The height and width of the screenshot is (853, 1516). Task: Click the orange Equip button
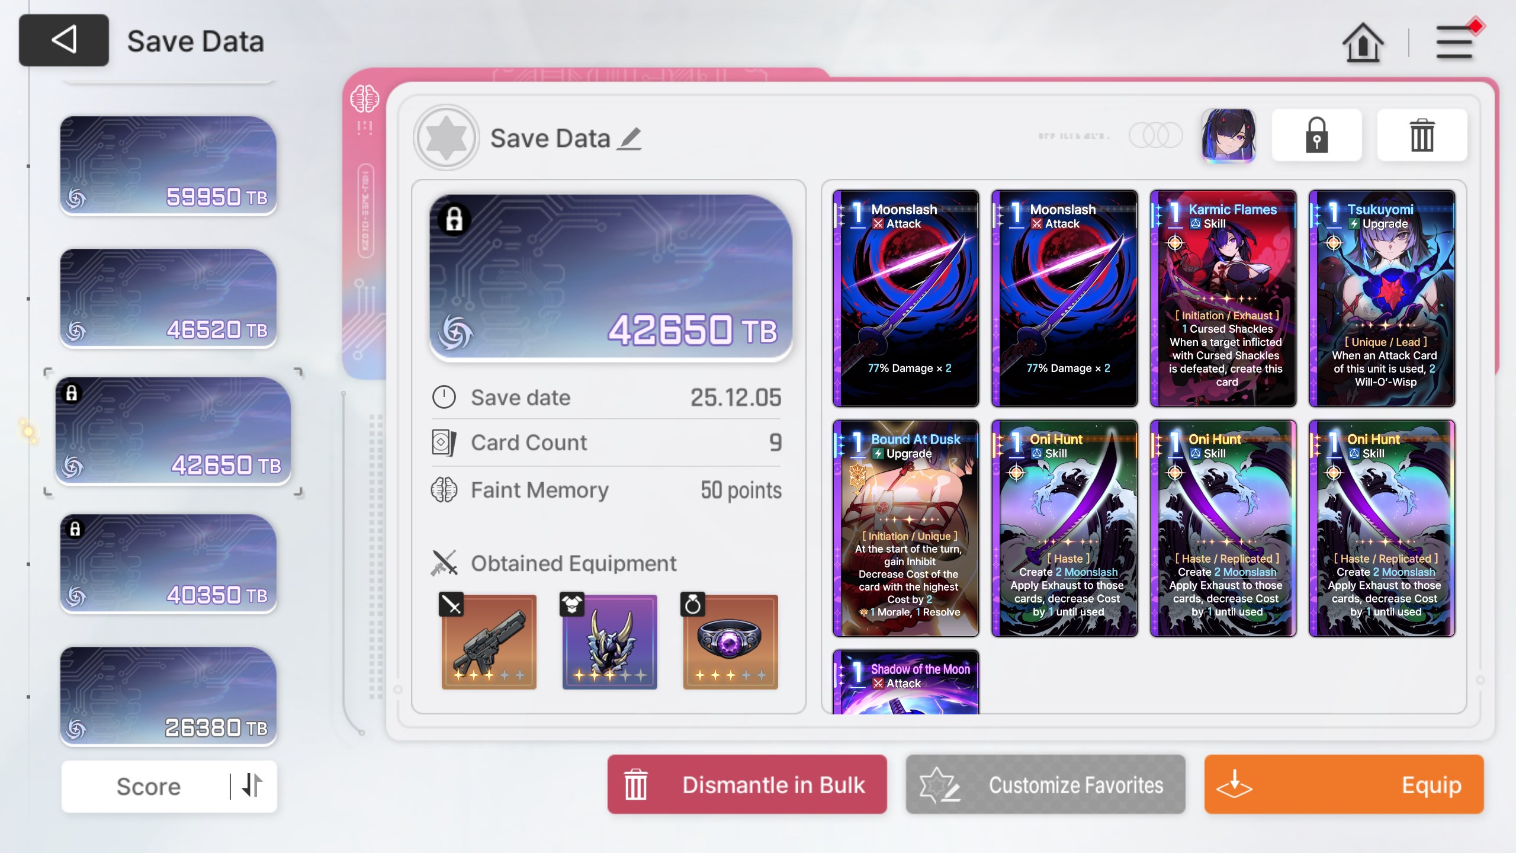(x=1344, y=784)
